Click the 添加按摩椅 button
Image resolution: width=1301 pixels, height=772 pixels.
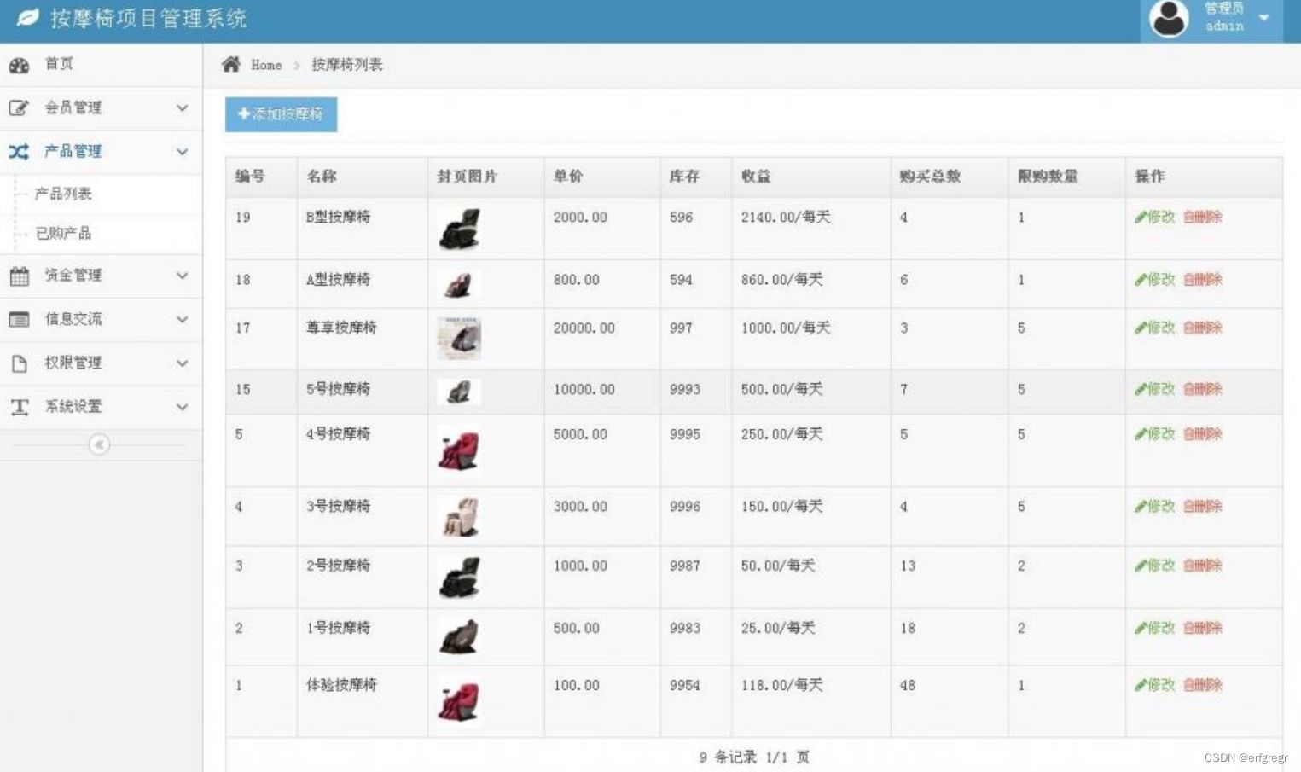pos(281,114)
